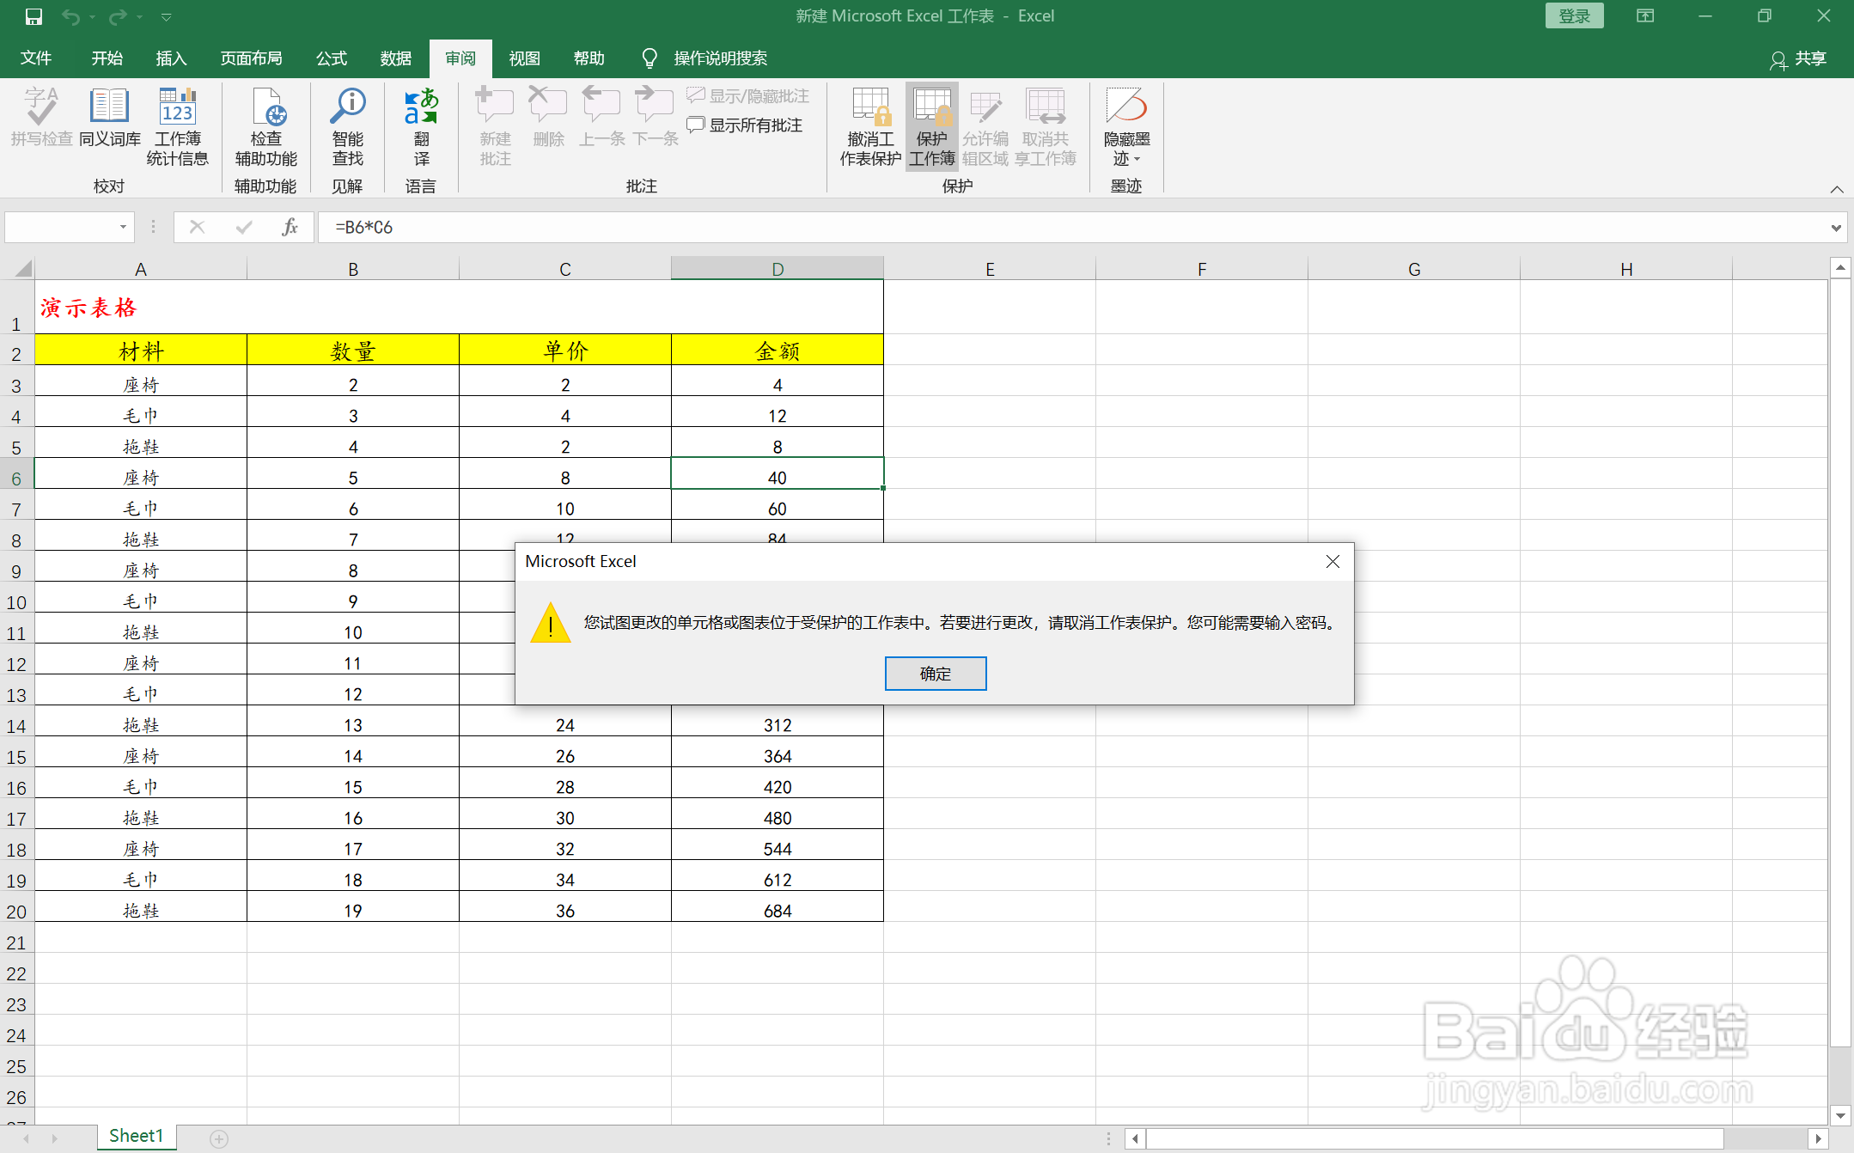1854x1153 pixels.
Task: Open the 文件 (File) menu
Action: [36, 58]
